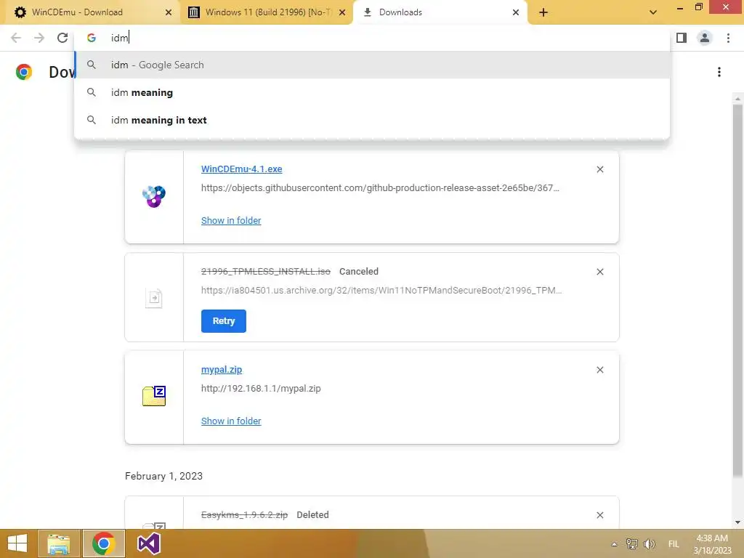The width and height of the screenshot is (744, 558).
Task: Reload the current page
Action: pyautogui.click(x=62, y=38)
